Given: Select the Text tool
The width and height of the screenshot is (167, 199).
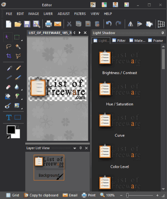Looking at the screenshot, I should [9, 118].
